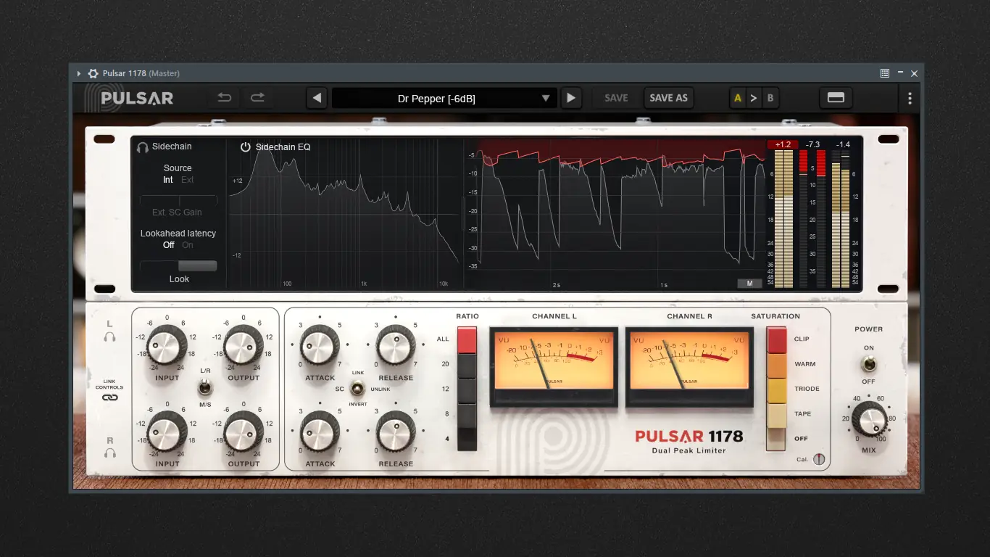The height and width of the screenshot is (557, 990).
Task: Click the window resize icon near Save As
Action: [x=836, y=97]
